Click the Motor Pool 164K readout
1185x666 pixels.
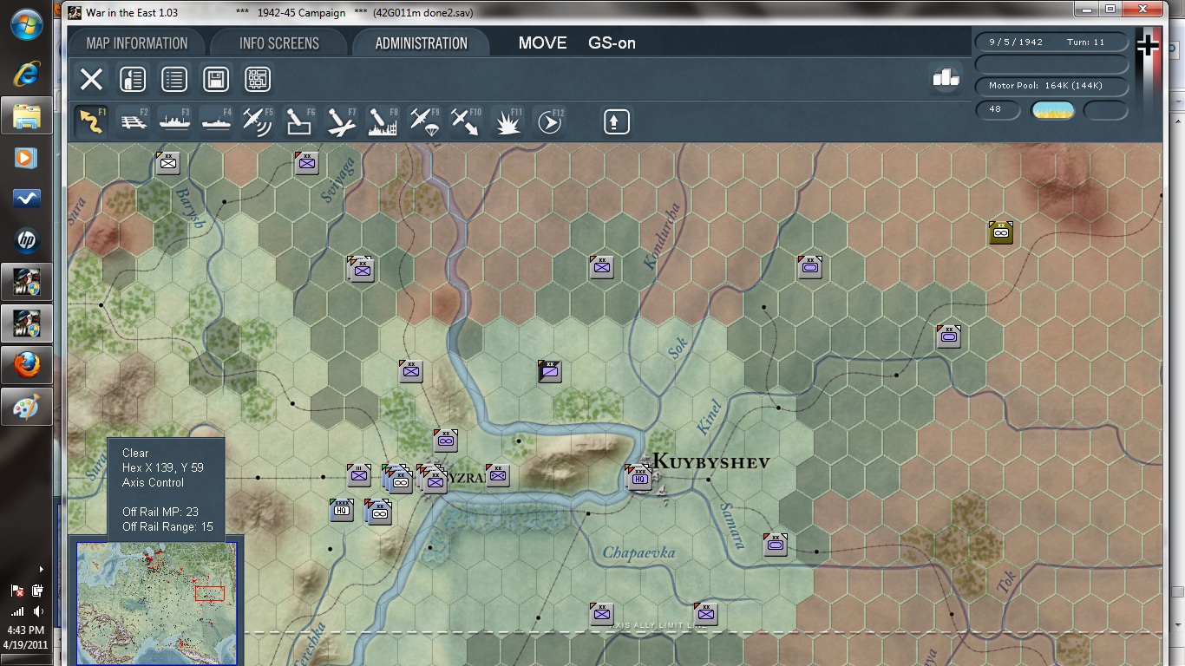1051,86
